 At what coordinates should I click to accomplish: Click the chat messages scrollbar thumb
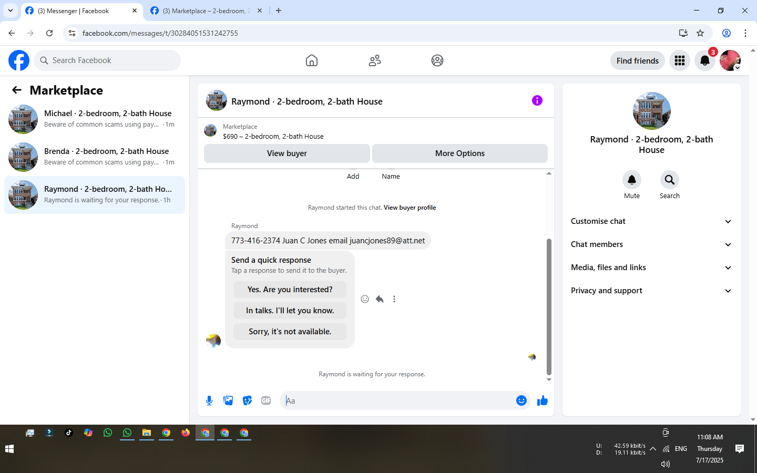coord(549,306)
